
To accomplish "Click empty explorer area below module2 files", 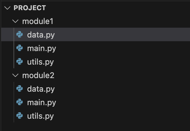I will (96, 127).
